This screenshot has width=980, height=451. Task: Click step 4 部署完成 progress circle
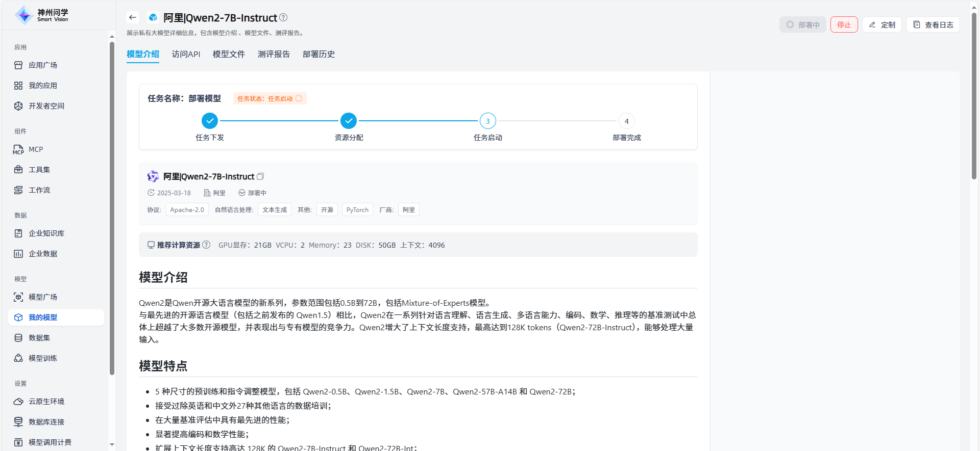tap(626, 121)
